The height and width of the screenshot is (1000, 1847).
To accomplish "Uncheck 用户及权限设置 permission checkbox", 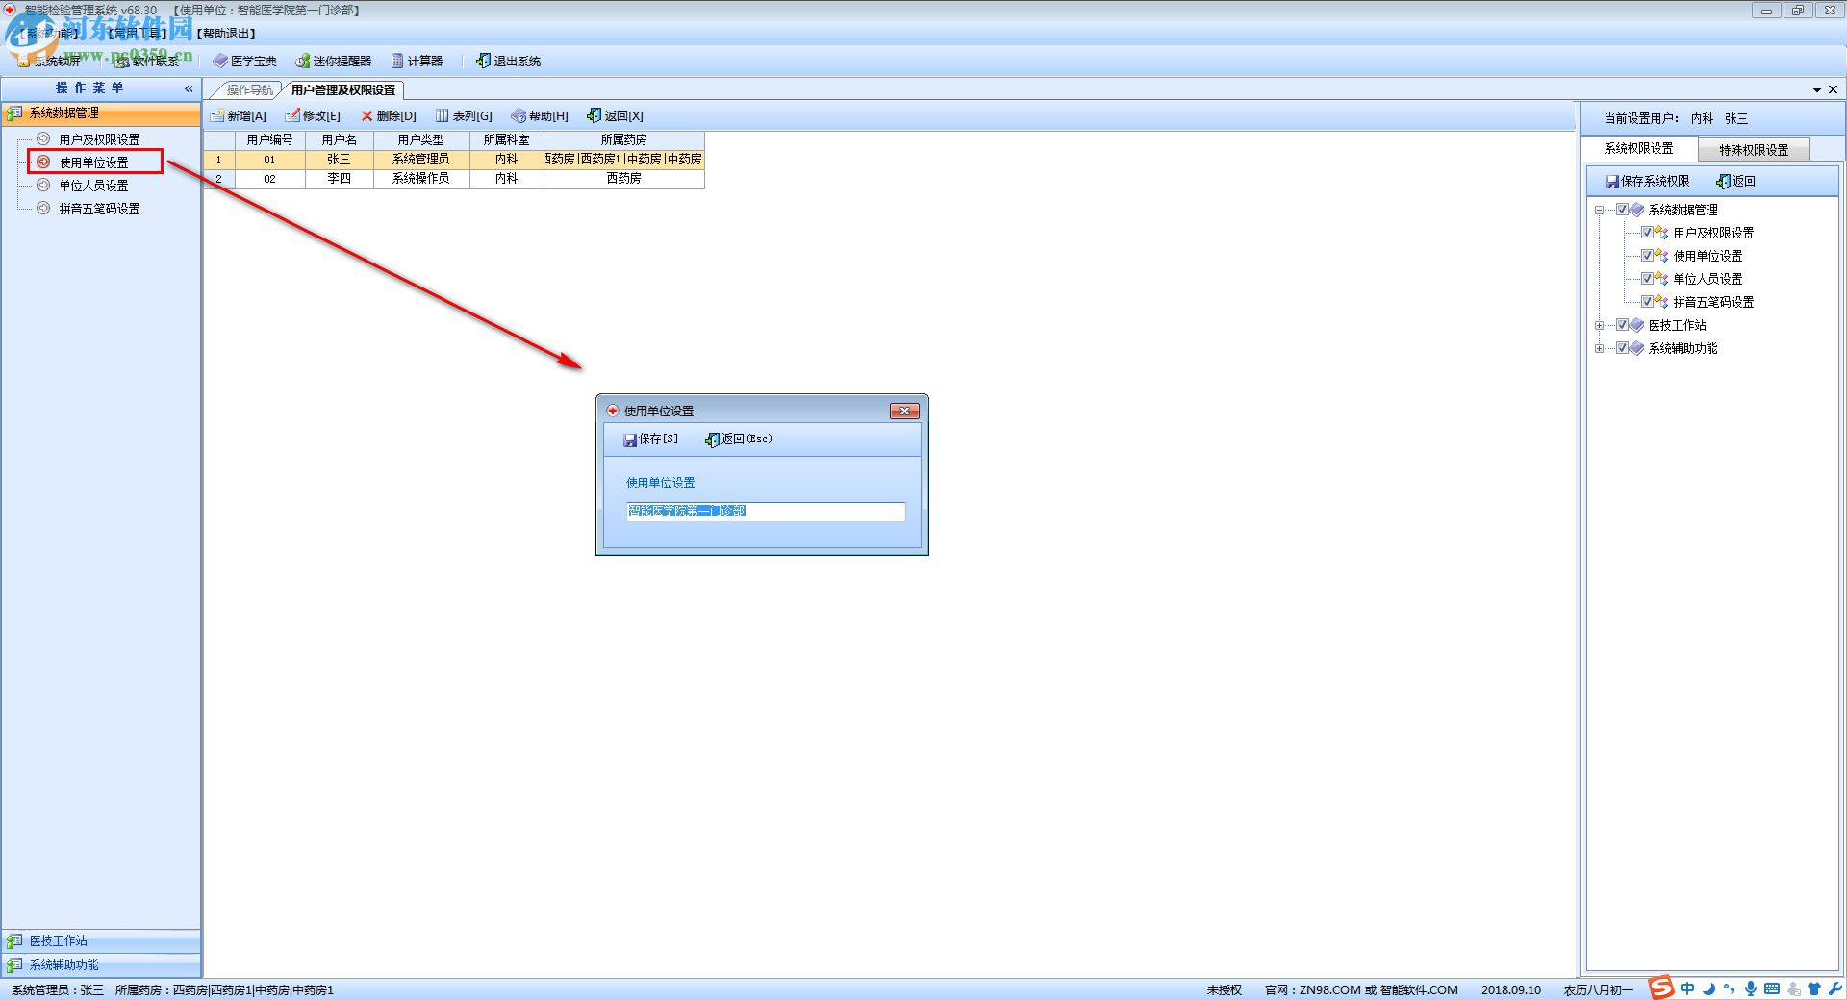I will [1648, 233].
